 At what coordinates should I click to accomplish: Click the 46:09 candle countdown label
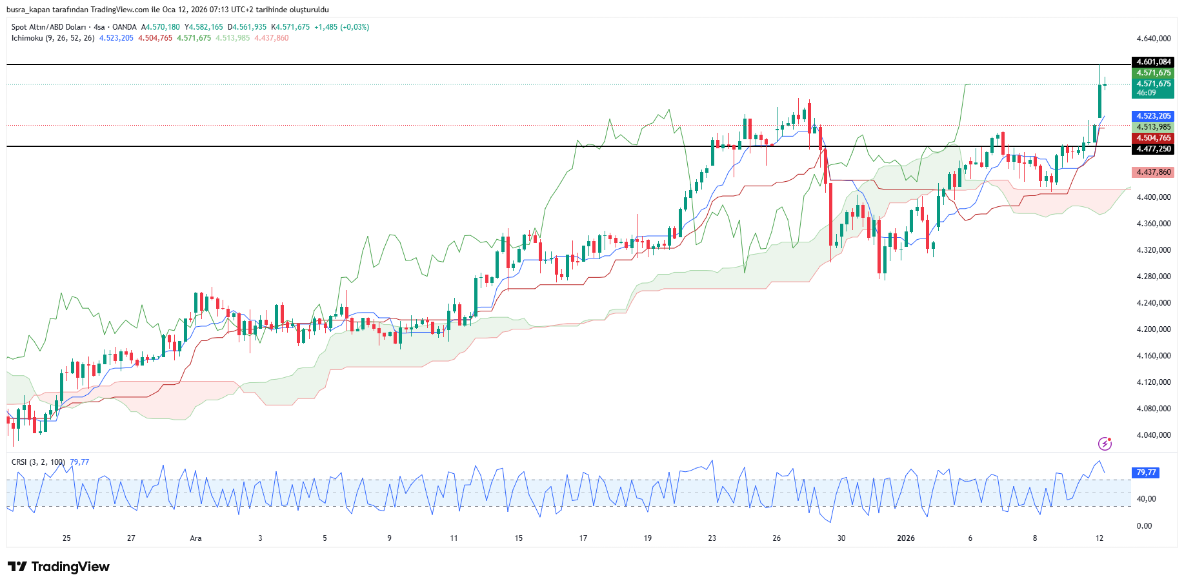pos(1146,93)
